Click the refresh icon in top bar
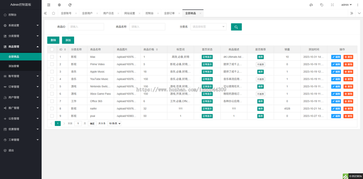The width and height of the screenshot is (363, 179). [70, 5]
